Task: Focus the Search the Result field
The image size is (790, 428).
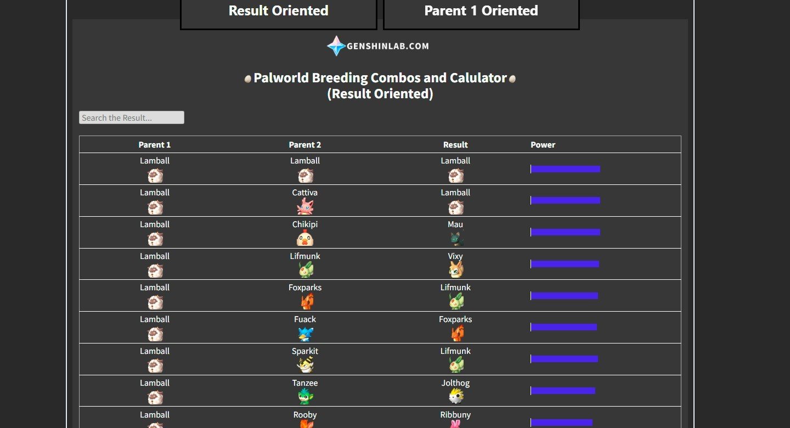Action: coord(132,117)
